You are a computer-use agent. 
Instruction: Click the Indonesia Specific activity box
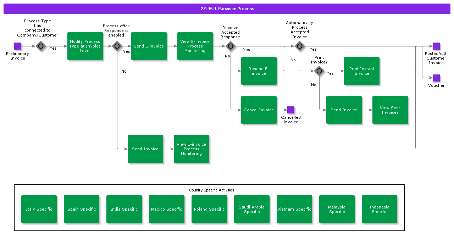tap(380, 209)
